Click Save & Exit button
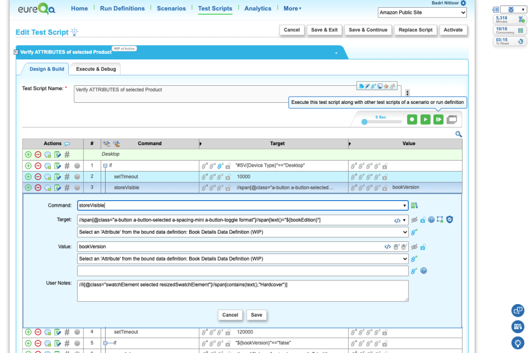 [324, 30]
